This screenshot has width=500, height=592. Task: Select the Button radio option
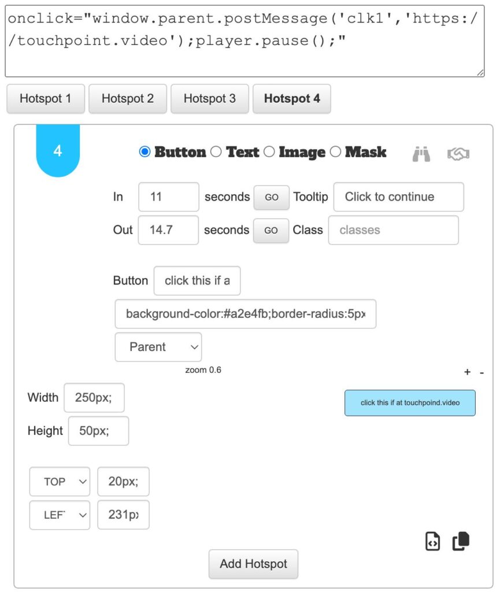[x=145, y=152]
